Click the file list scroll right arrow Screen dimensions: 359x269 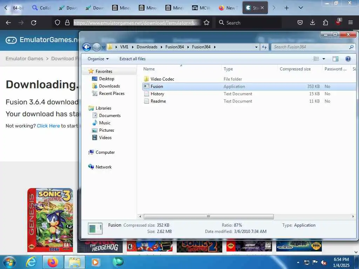click(x=353, y=216)
